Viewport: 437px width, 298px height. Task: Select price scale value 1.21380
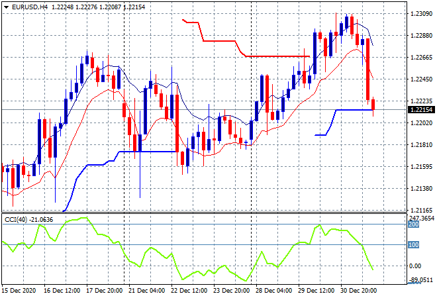(x=422, y=189)
